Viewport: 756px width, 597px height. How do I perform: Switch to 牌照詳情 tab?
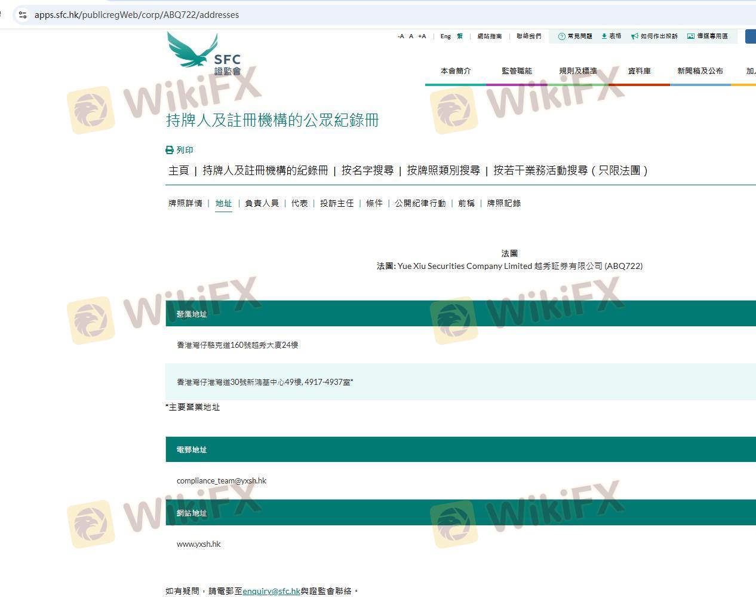[185, 203]
